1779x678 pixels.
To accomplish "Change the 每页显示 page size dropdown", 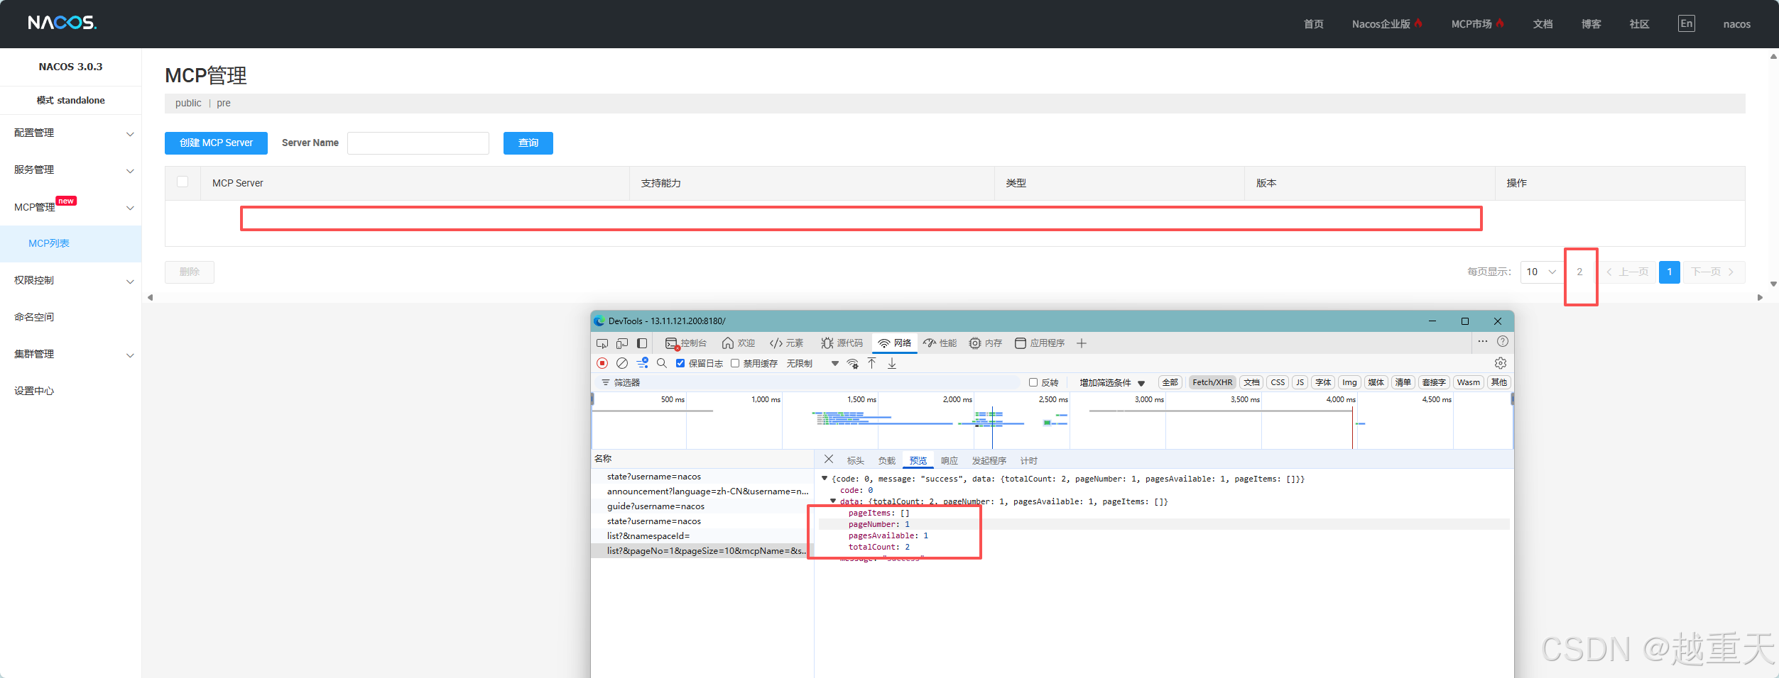I will [1541, 272].
